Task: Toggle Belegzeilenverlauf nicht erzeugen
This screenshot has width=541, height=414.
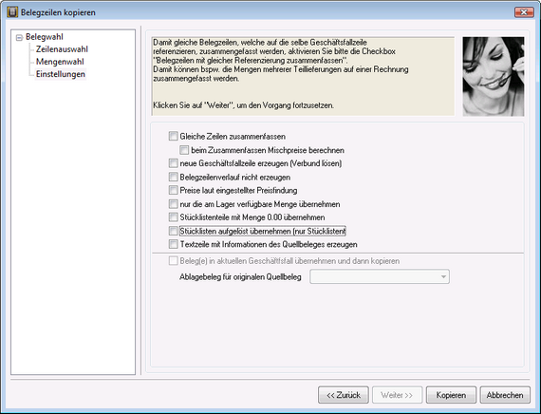Action: 173,177
